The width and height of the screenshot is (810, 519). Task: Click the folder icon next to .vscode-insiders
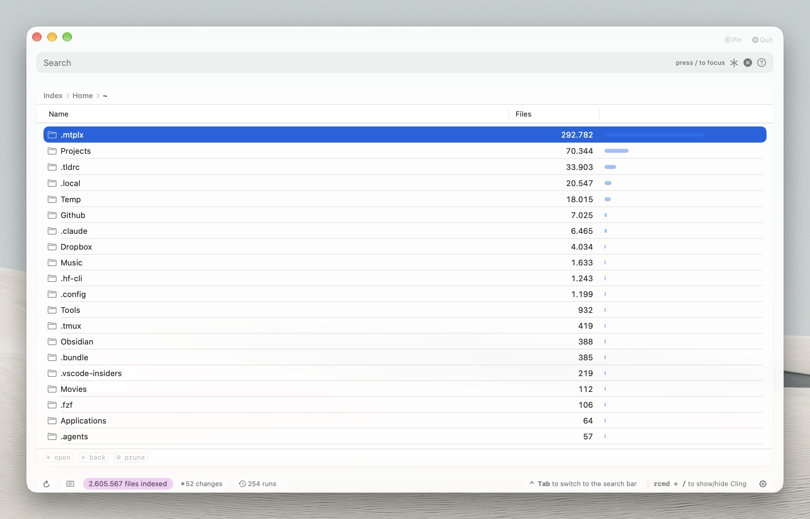tap(52, 373)
